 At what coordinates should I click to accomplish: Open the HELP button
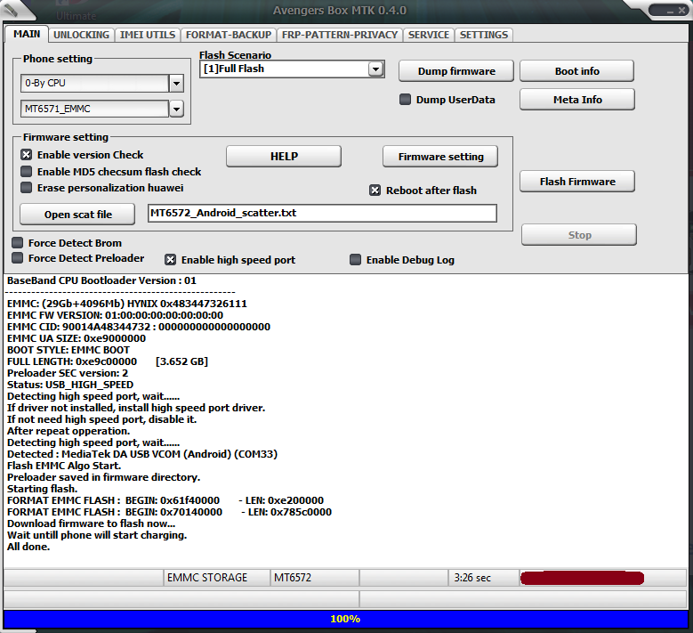tap(284, 156)
